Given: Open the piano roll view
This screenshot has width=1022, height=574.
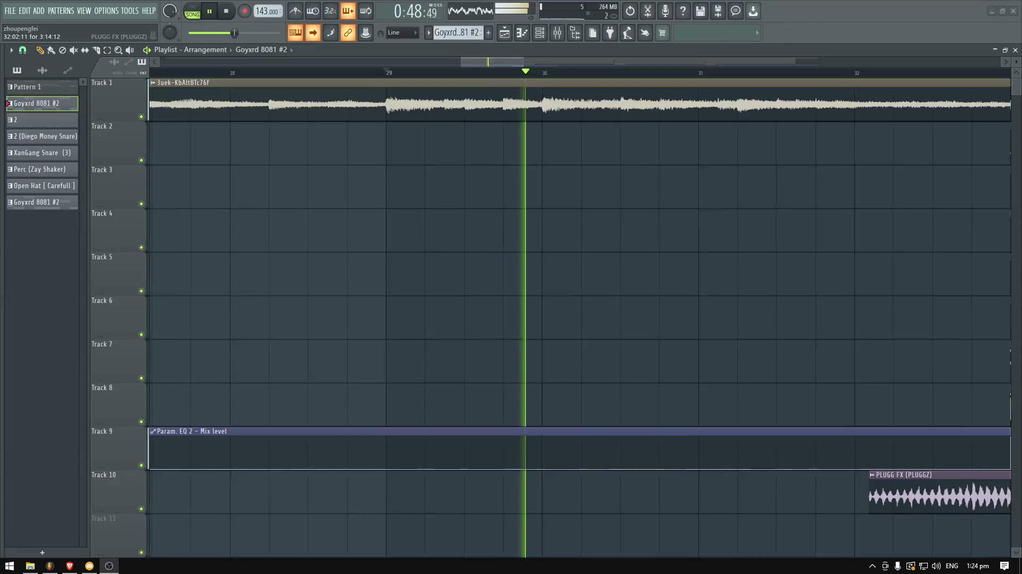Looking at the screenshot, I should click(522, 33).
